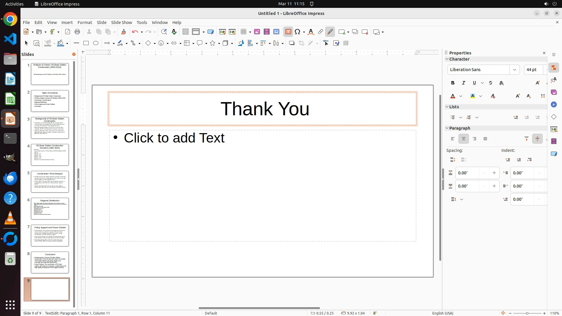
Task: Open the Gallery sidebar panel
Action: click(x=554, y=92)
